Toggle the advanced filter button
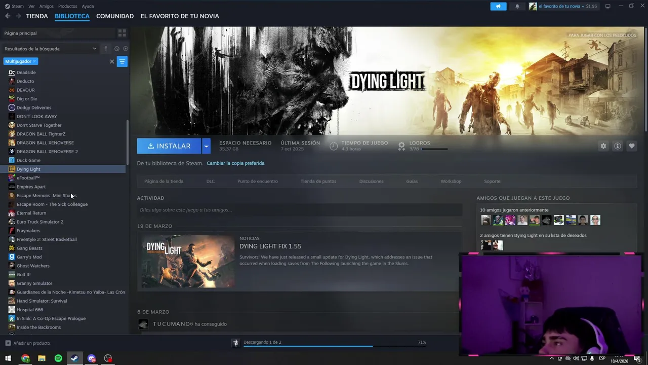The width and height of the screenshot is (648, 365). pyautogui.click(x=122, y=61)
